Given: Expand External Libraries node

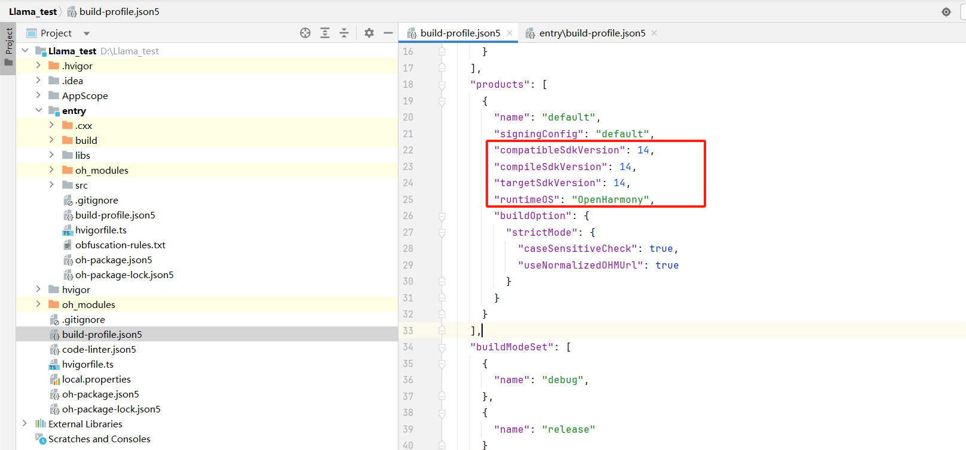Looking at the screenshot, I should coord(24,424).
